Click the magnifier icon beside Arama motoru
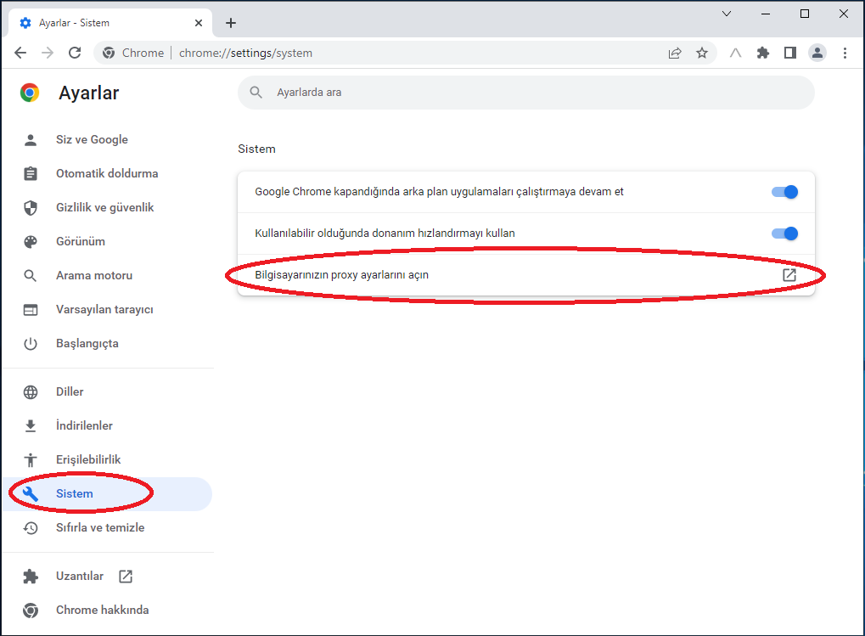The width and height of the screenshot is (865, 636). point(31,276)
